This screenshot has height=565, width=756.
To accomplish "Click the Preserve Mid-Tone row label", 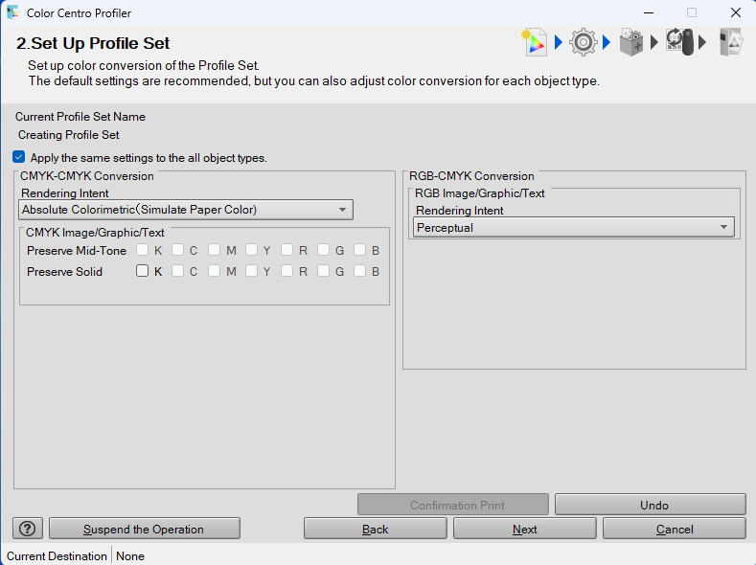I will (x=77, y=251).
